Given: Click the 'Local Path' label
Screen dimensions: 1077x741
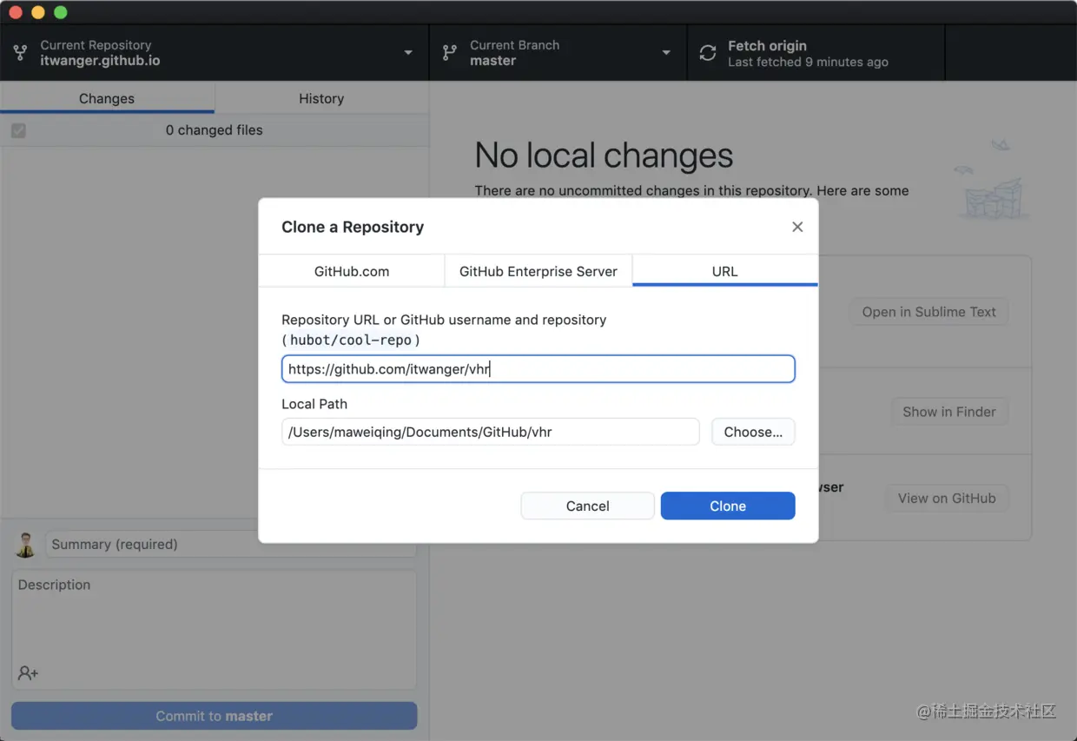Looking at the screenshot, I should (x=314, y=404).
